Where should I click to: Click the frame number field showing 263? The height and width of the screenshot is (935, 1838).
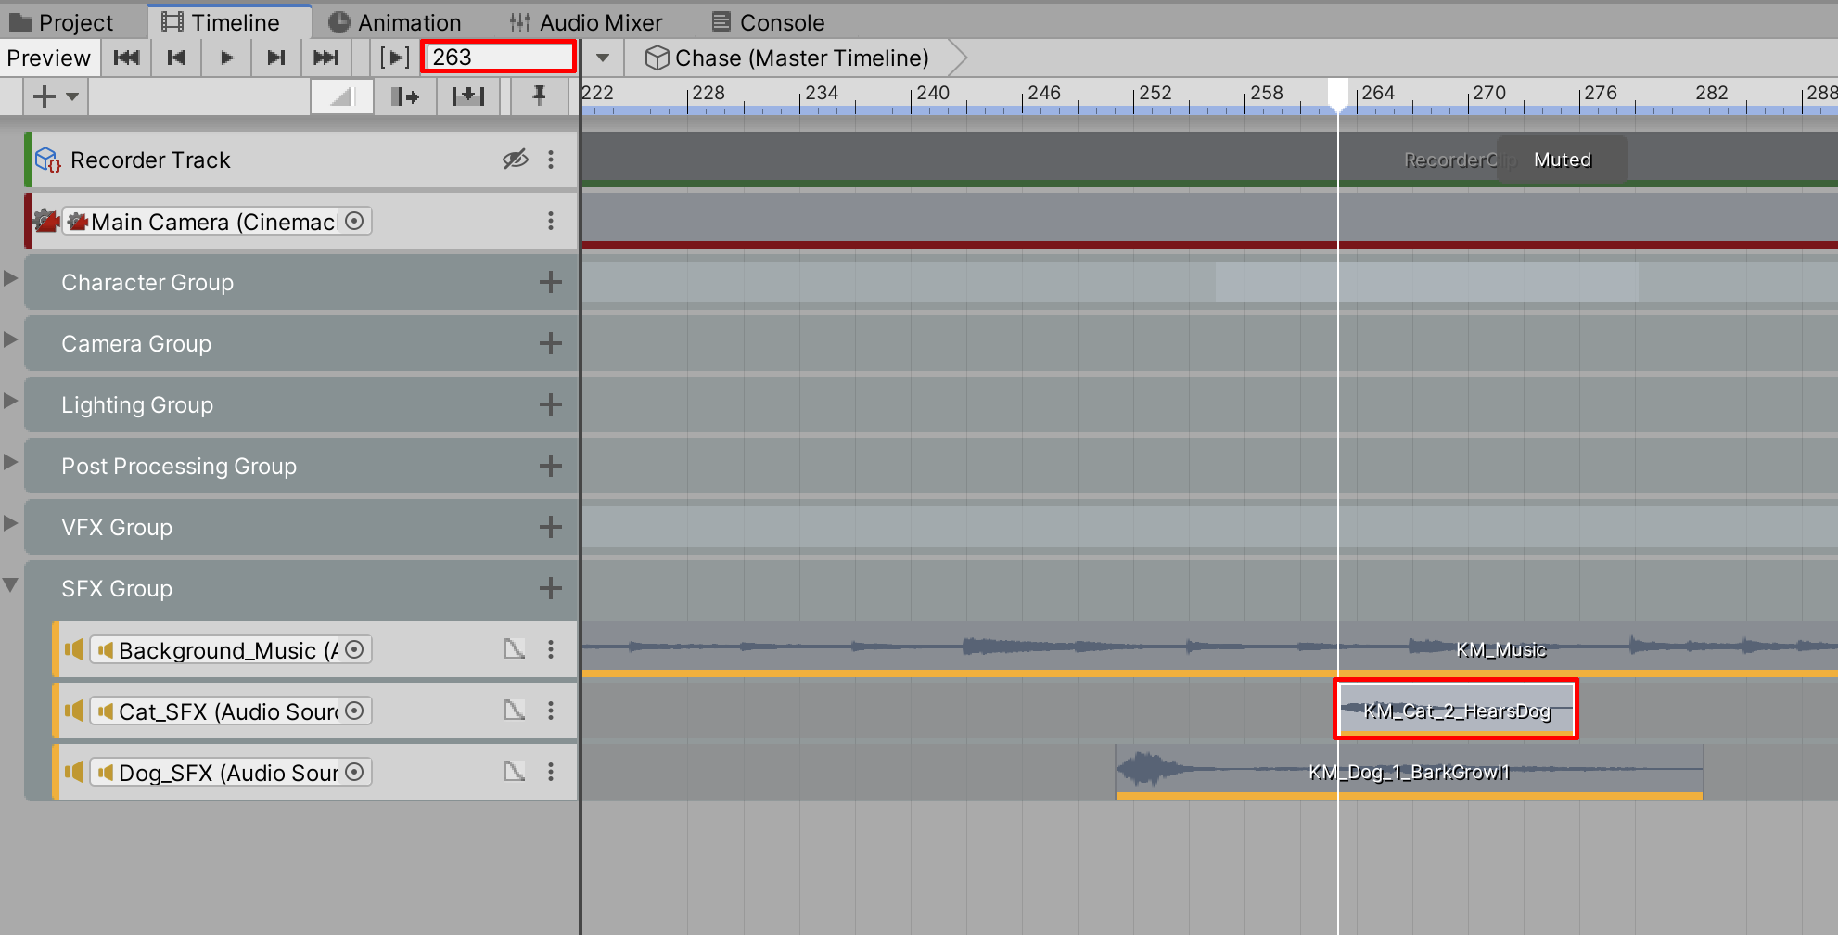pos(498,58)
